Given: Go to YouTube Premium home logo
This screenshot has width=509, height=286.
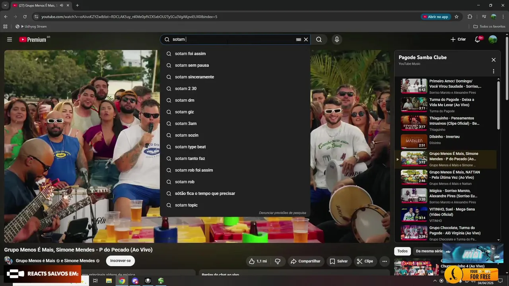Looking at the screenshot, I should [x=33, y=39].
